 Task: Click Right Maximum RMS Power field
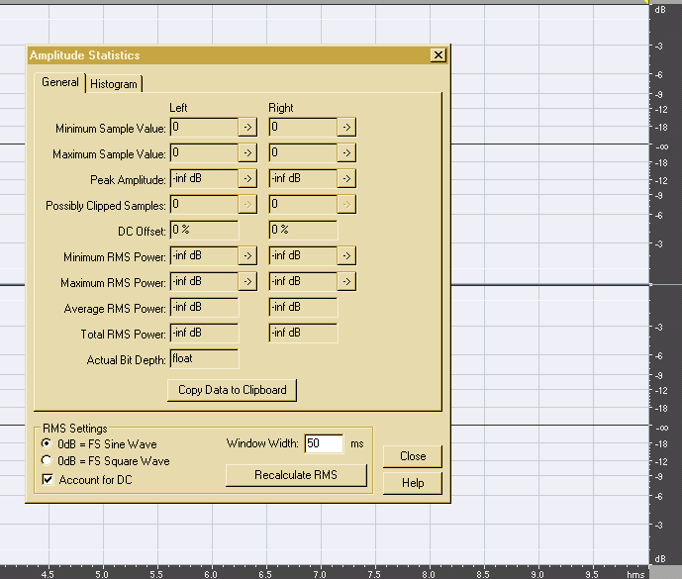point(303,281)
